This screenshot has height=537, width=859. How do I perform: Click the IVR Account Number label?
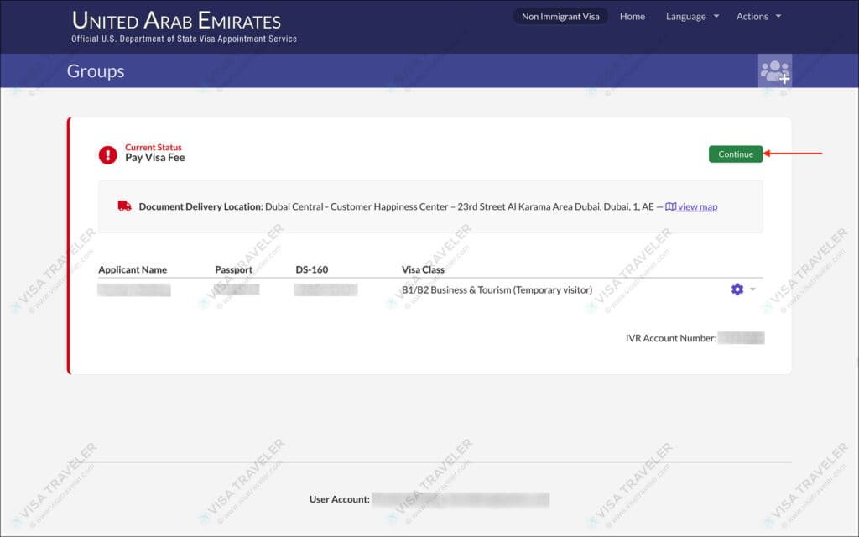[670, 338]
